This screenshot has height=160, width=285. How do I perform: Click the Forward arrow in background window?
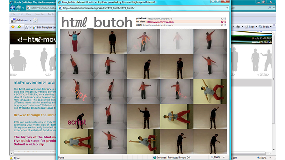[x=19, y=8]
